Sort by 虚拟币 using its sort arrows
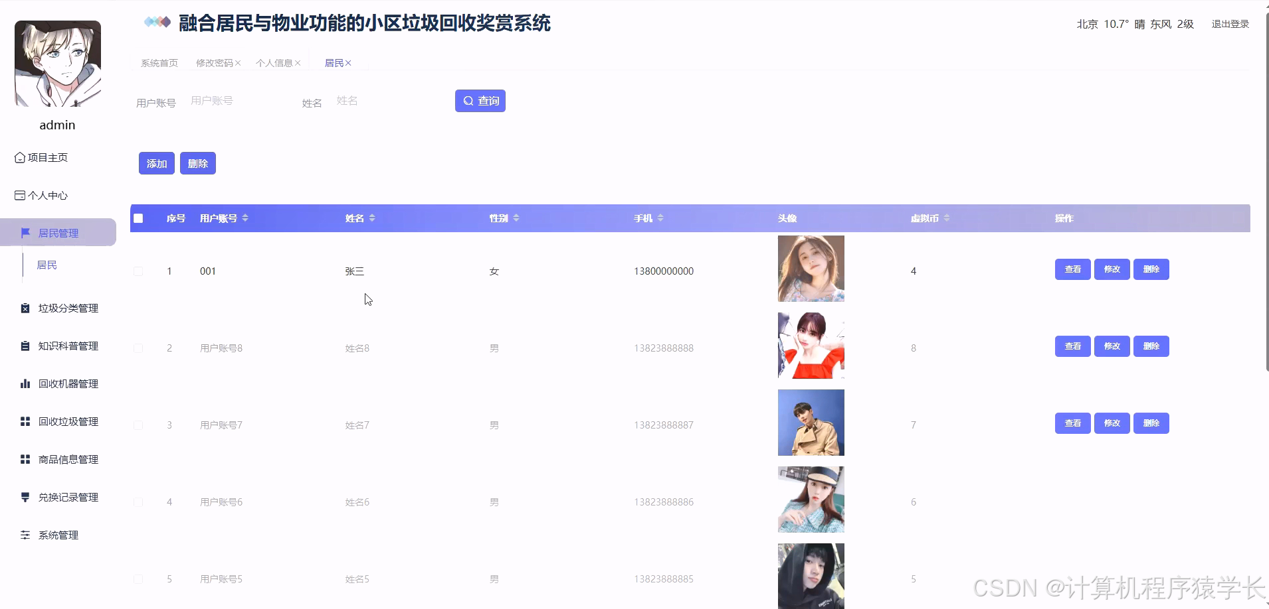 [947, 218]
